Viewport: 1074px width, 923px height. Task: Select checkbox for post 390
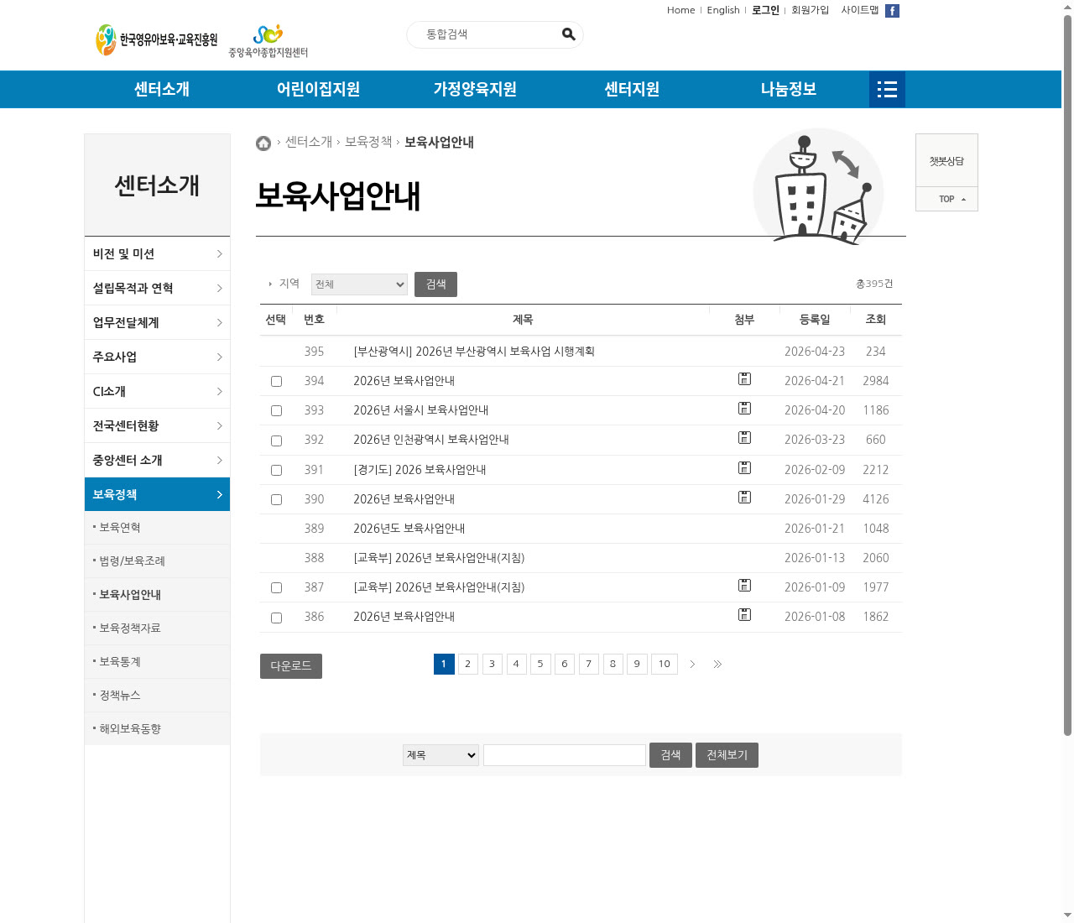276,500
